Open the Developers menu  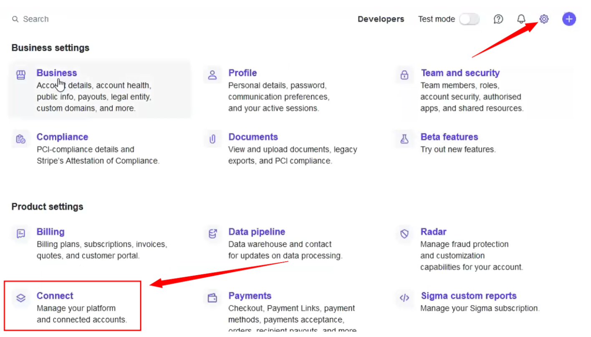[381, 19]
